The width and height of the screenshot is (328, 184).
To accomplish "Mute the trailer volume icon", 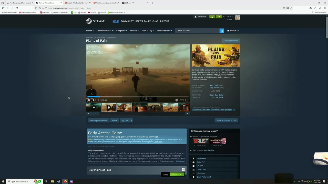I will coord(94,100).
